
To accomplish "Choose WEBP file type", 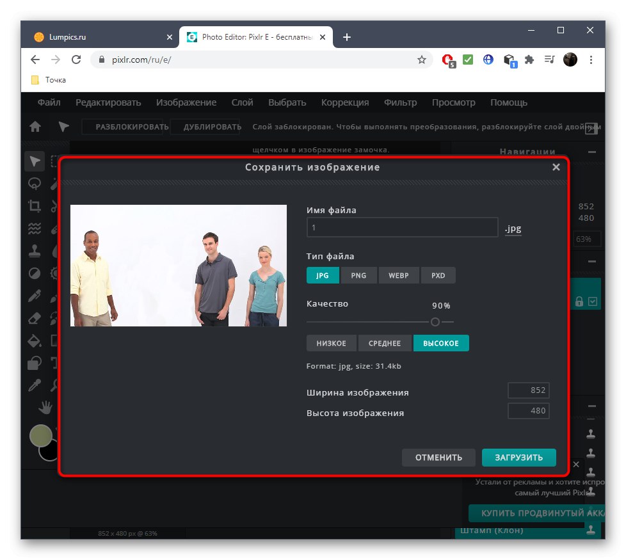I will [398, 275].
